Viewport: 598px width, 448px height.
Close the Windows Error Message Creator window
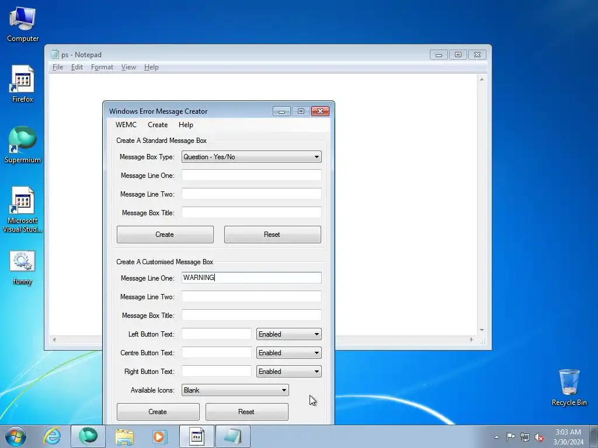coord(321,111)
